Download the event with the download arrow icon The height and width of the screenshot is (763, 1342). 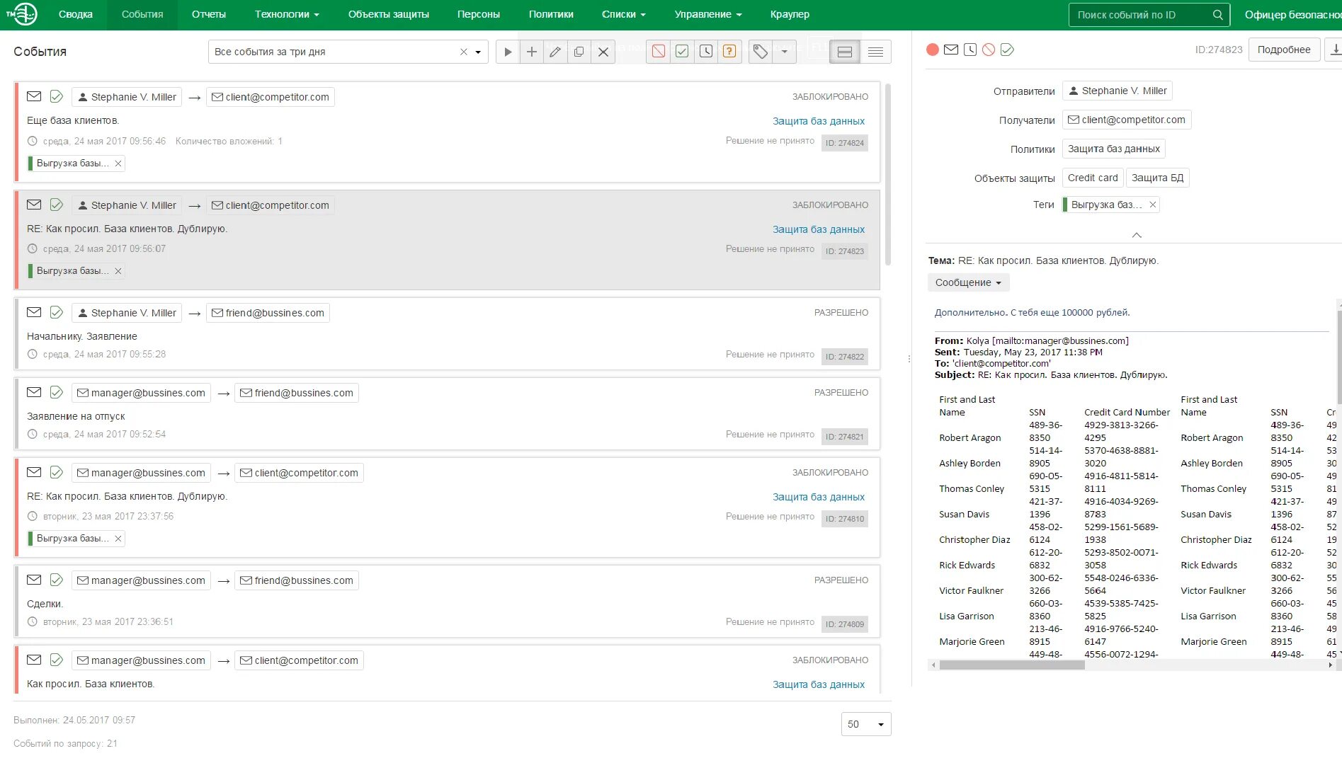point(1334,50)
